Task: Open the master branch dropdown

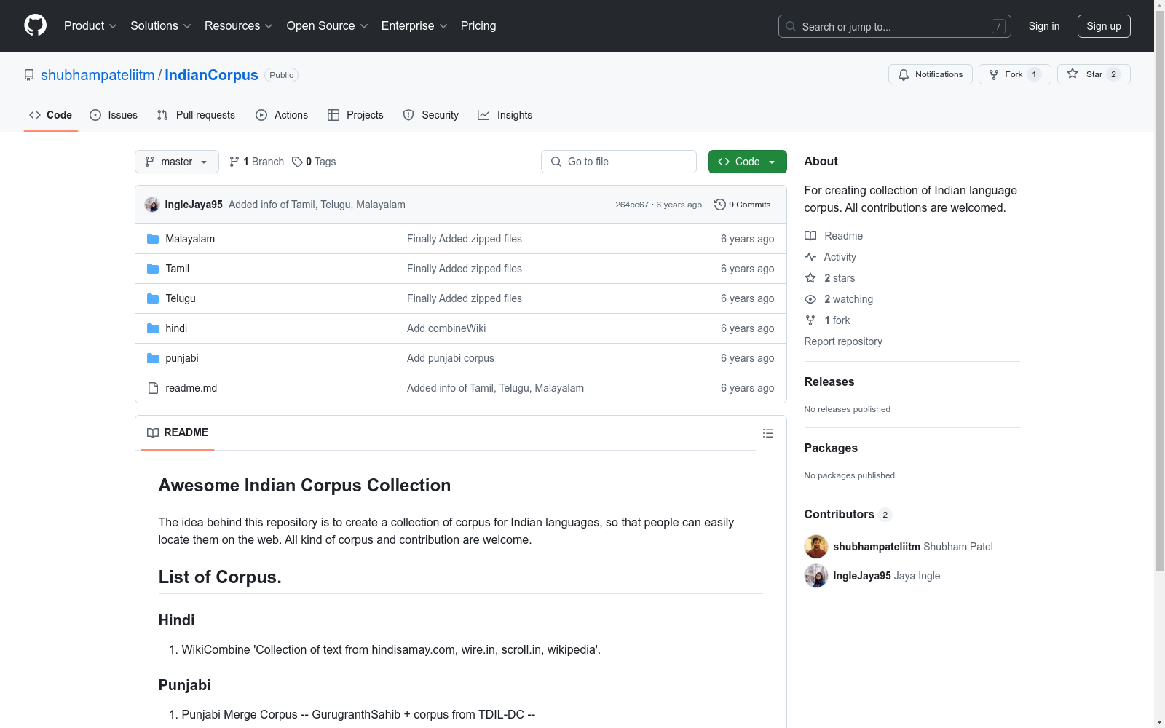Action: coord(177,162)
